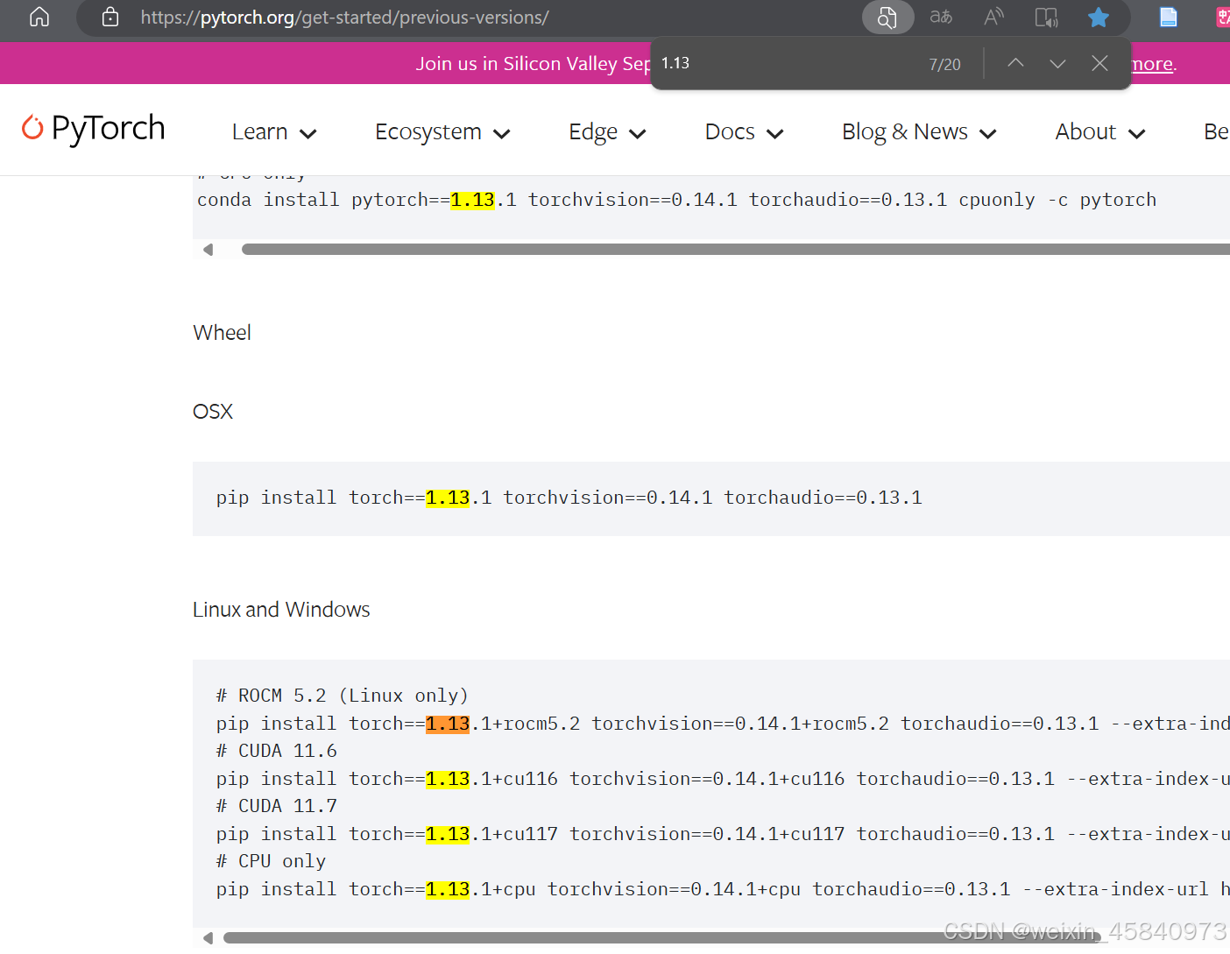Start the read aloud icon
The image size is (1230, 954).
[x=993, y=17]
